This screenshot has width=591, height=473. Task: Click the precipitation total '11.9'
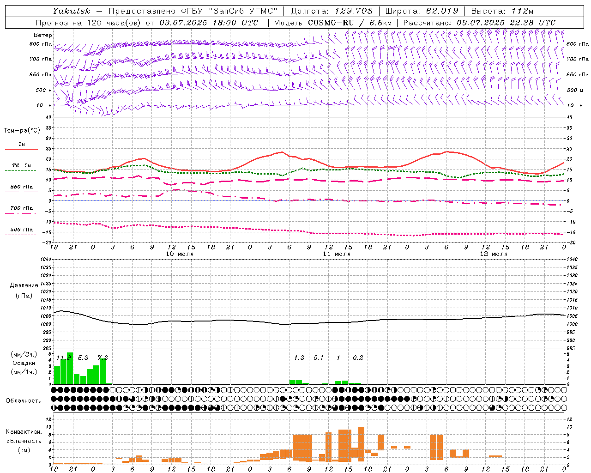64,358
